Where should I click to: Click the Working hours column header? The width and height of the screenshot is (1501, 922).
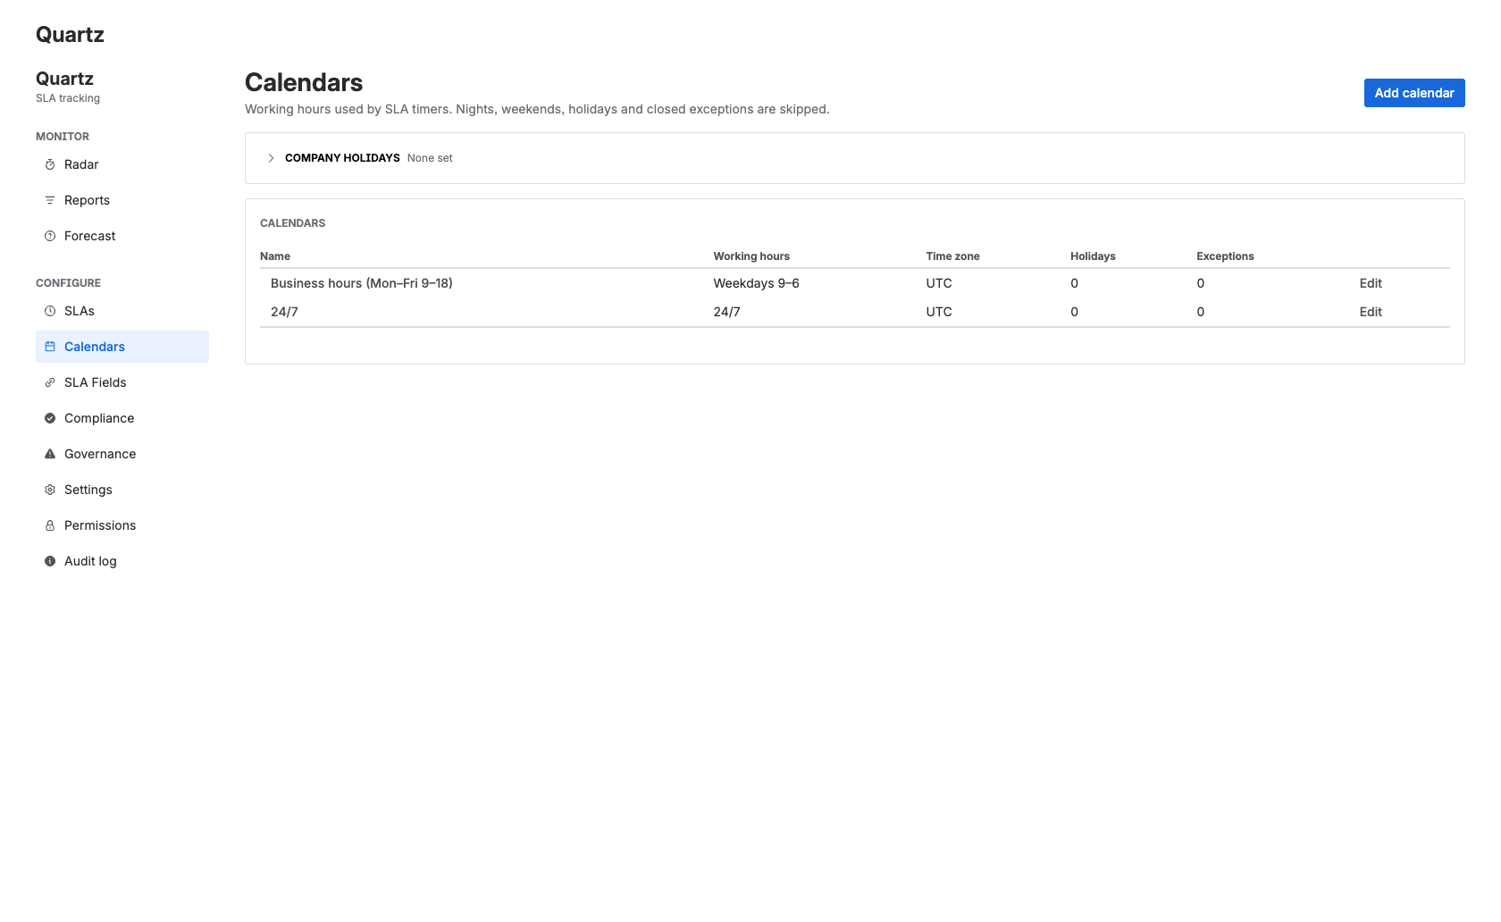pyautogui.click(x=751, y=256)
